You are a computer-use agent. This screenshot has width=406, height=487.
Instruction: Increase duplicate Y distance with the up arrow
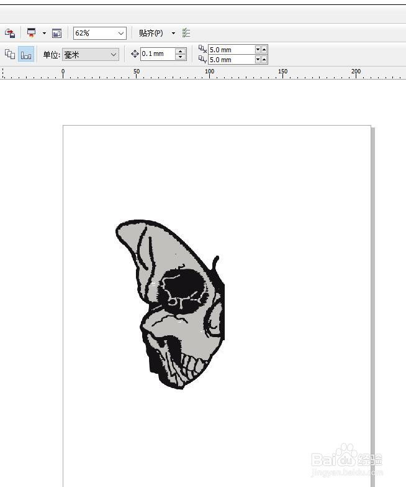click(264, 60)
